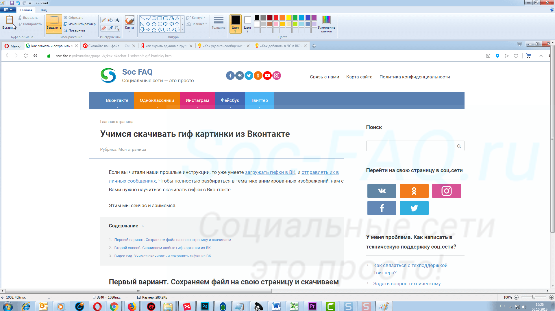Choose the five-point star shape

coord(154,30)
